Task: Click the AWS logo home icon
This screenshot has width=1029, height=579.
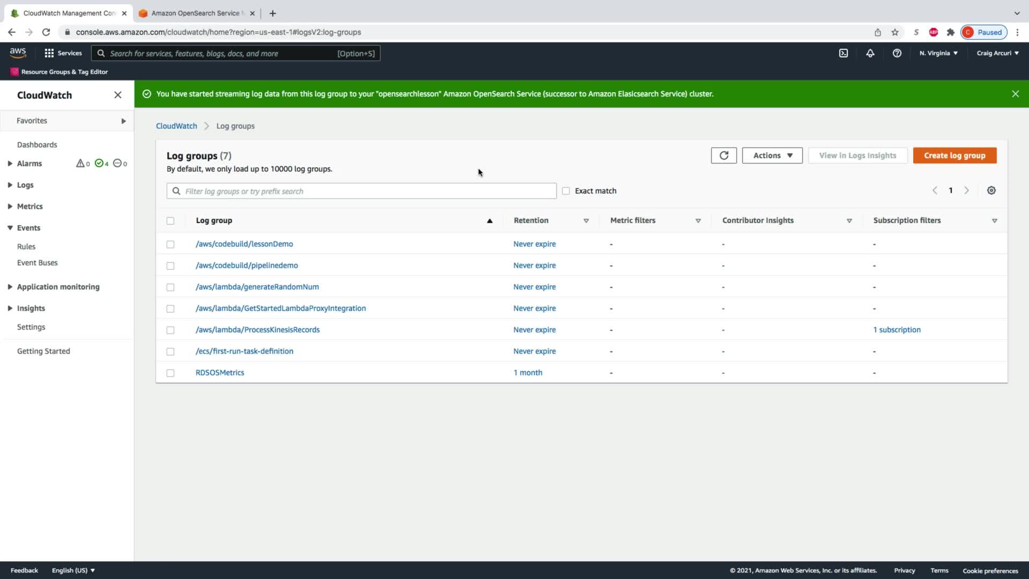Action: pos(18,53)
